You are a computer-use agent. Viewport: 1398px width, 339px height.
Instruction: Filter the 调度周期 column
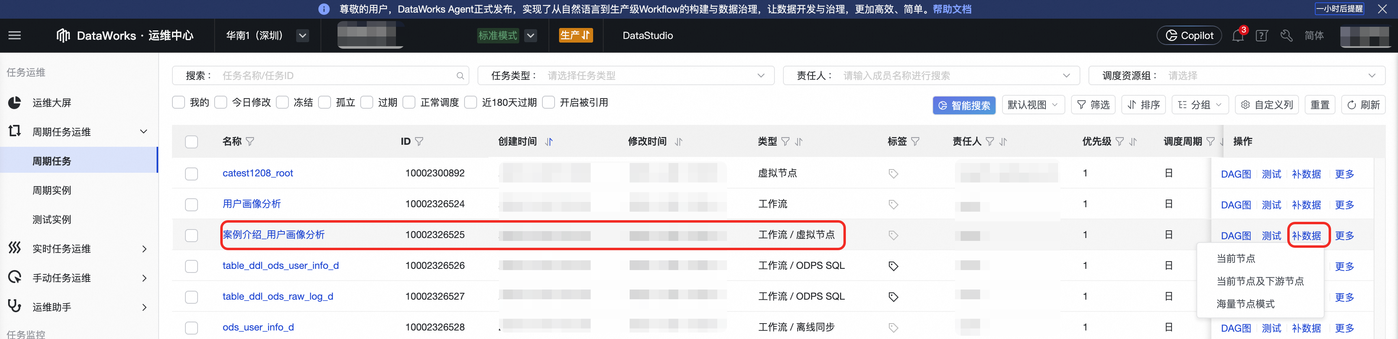click(1211, 142)
